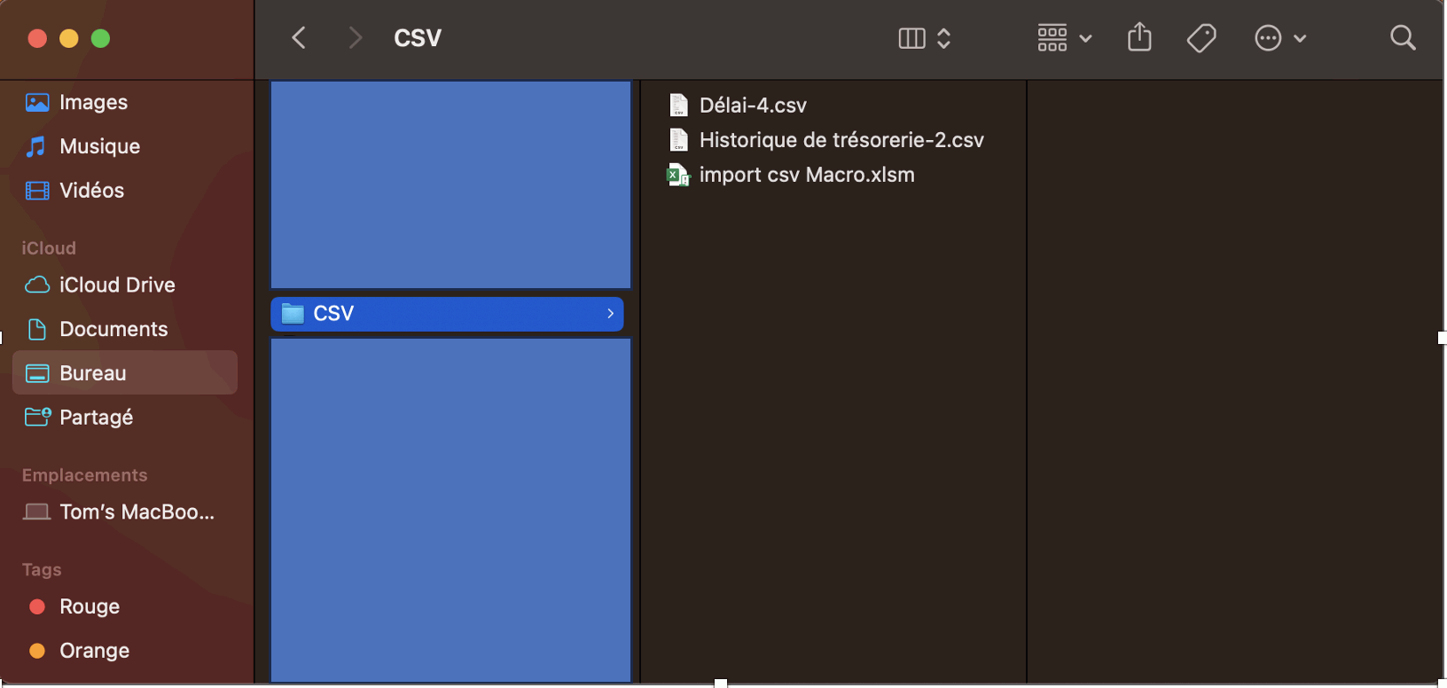The image size is (1447, 688).
Task: Open Images in the sidebar
Action: click(93, 103)
